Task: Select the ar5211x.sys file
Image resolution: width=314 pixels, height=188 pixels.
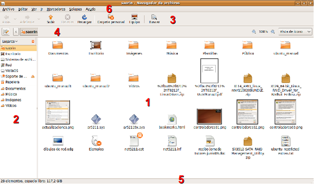Action: click(134, 119)
